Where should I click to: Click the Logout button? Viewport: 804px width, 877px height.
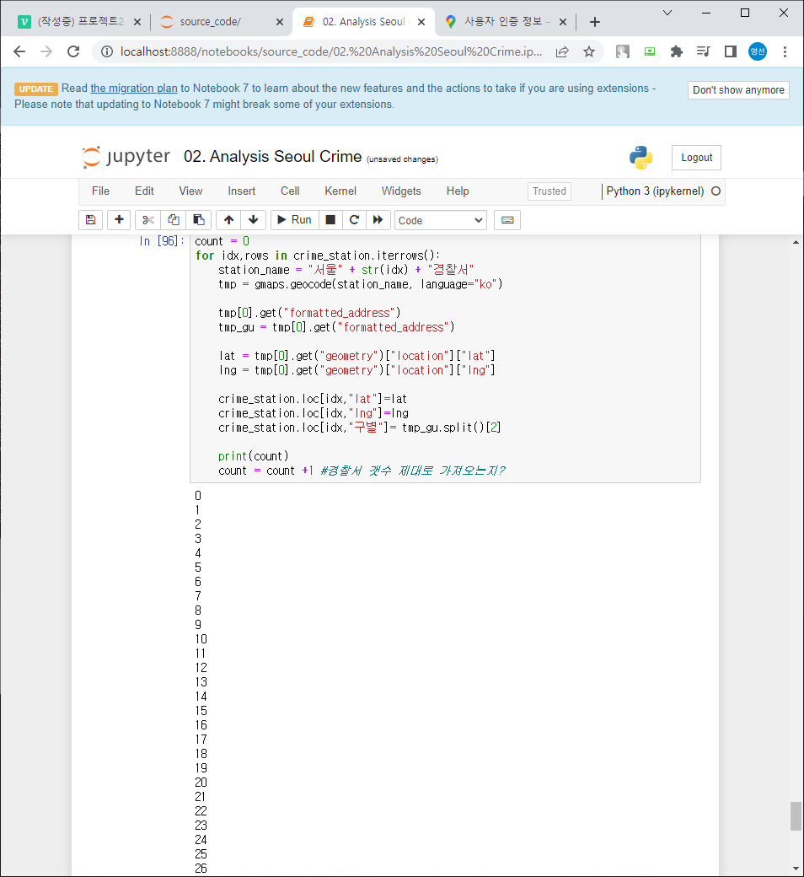click(696, 158)
